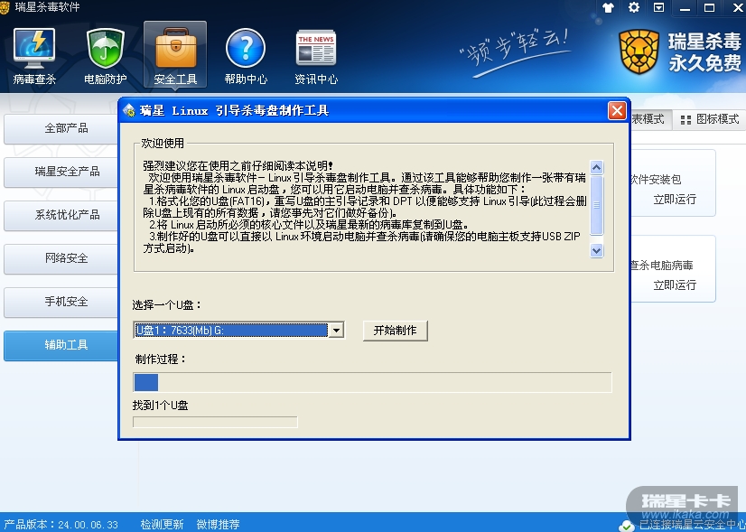
Task: Open settings gear icon in title bar
Action: [x=633, y=7]
